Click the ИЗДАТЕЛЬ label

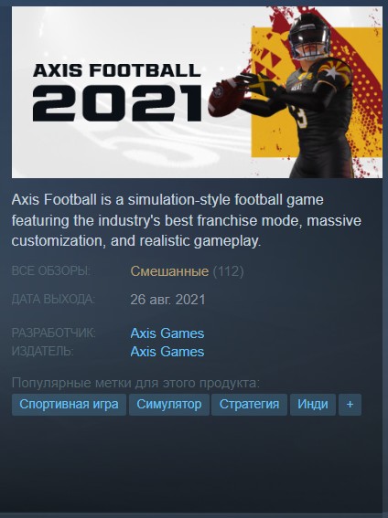[x=43, y=351]
